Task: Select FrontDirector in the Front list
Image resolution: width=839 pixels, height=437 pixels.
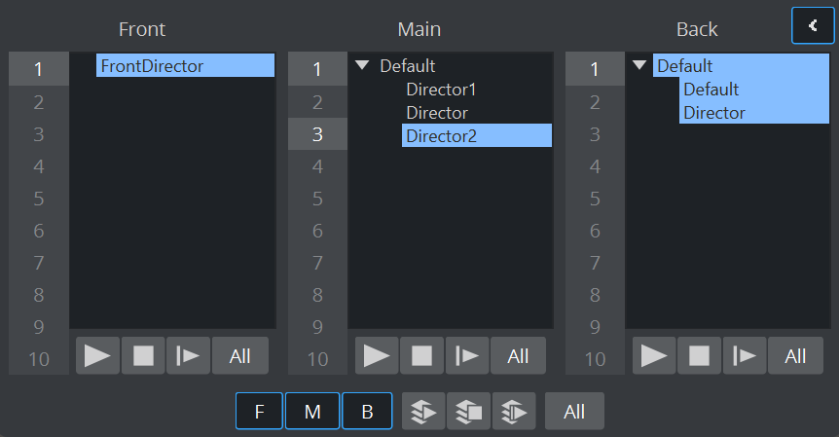Action: click(151, 66)
